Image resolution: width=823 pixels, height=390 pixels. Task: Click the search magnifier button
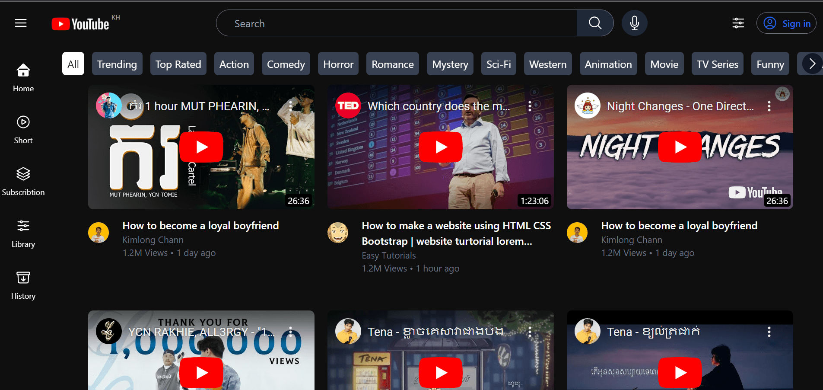click(x=595, y=23)
